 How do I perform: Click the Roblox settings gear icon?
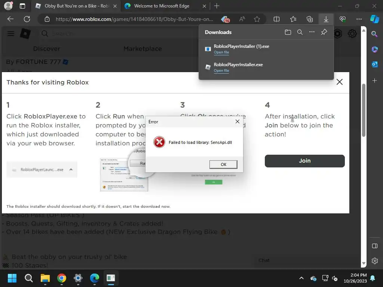tap(352, 34)
